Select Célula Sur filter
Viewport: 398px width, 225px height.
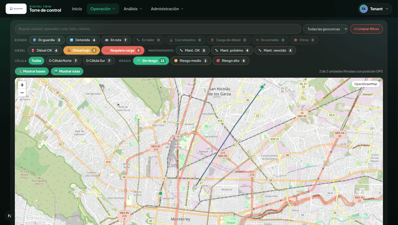99,61
